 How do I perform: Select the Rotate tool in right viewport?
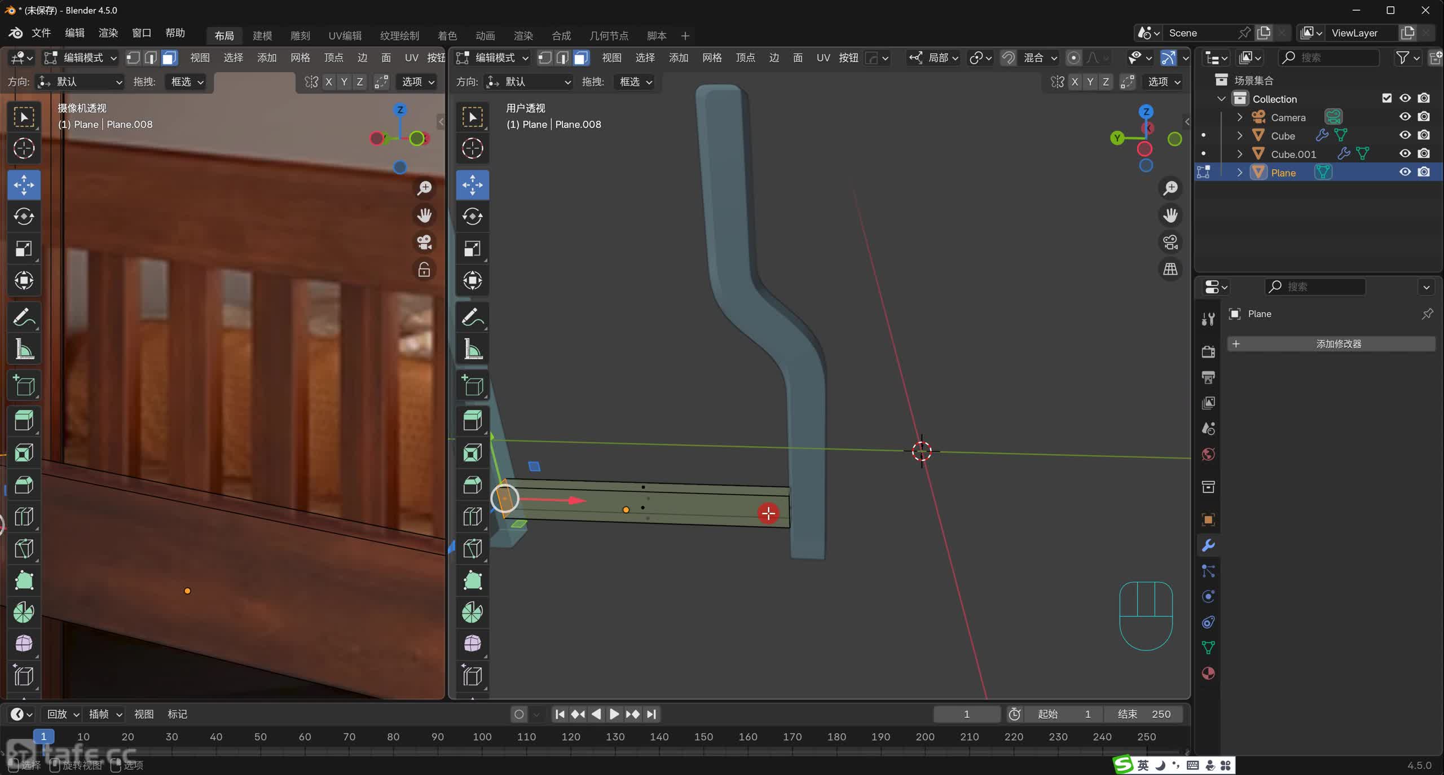click(472, 217)
